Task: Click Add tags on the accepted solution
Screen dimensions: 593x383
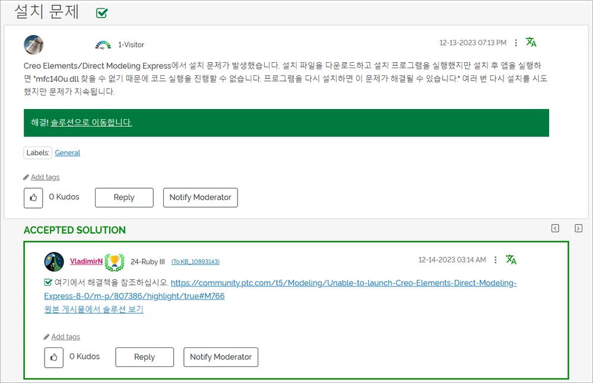Action: tap(65, 337)
